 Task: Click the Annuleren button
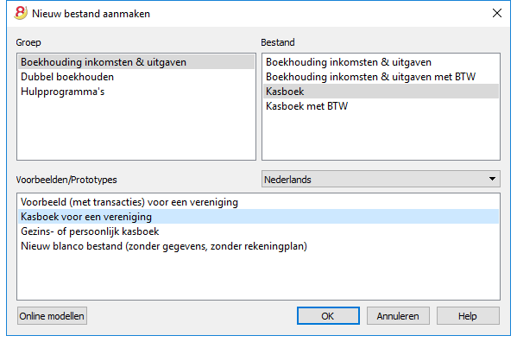[398, 316]
